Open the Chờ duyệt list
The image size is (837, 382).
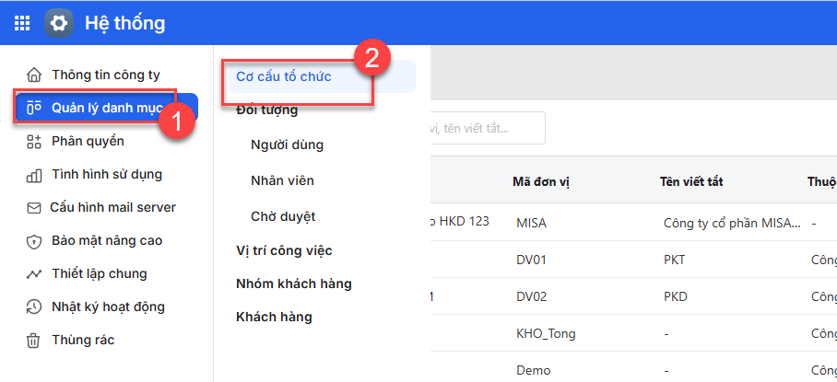point(283,217)
